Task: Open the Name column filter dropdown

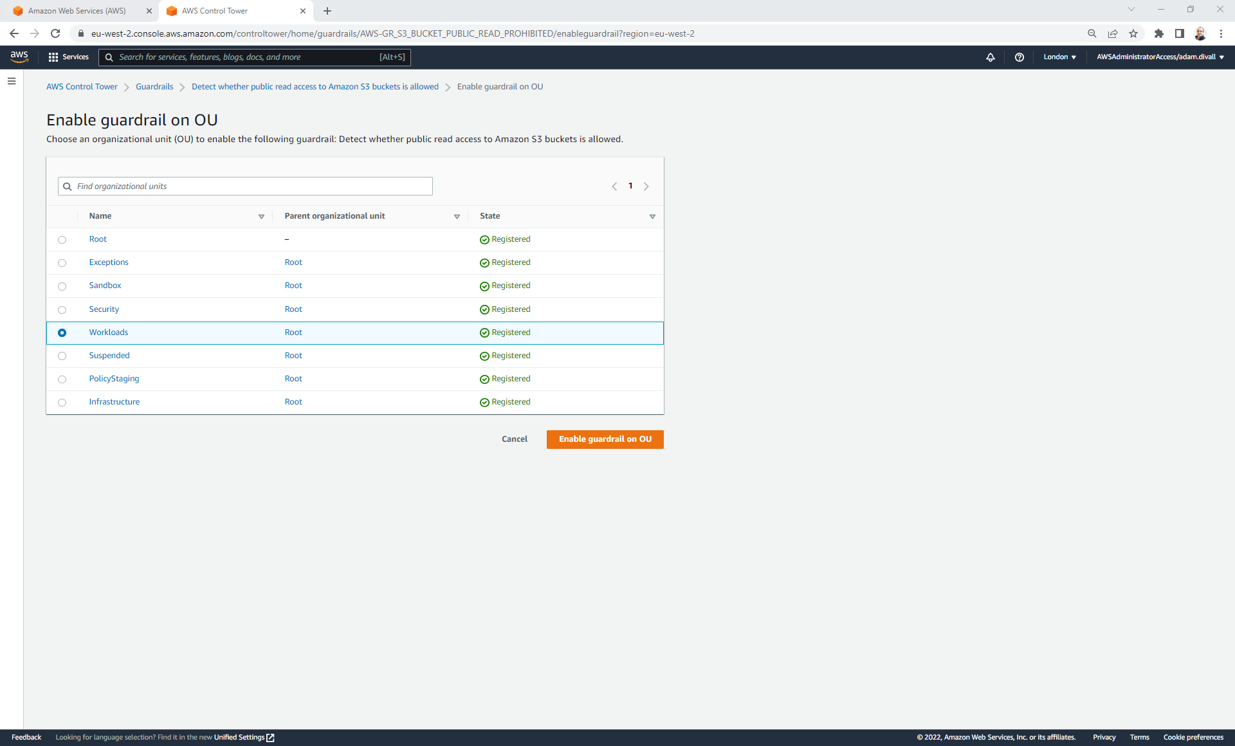Action: [x=261, y=217]
